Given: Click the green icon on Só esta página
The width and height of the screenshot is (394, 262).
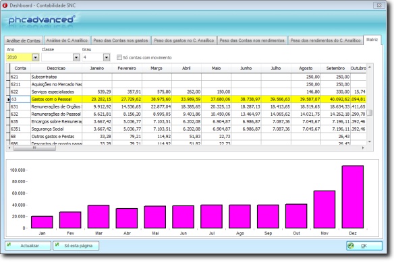Looking at the screenshot, I should (57, 244).
